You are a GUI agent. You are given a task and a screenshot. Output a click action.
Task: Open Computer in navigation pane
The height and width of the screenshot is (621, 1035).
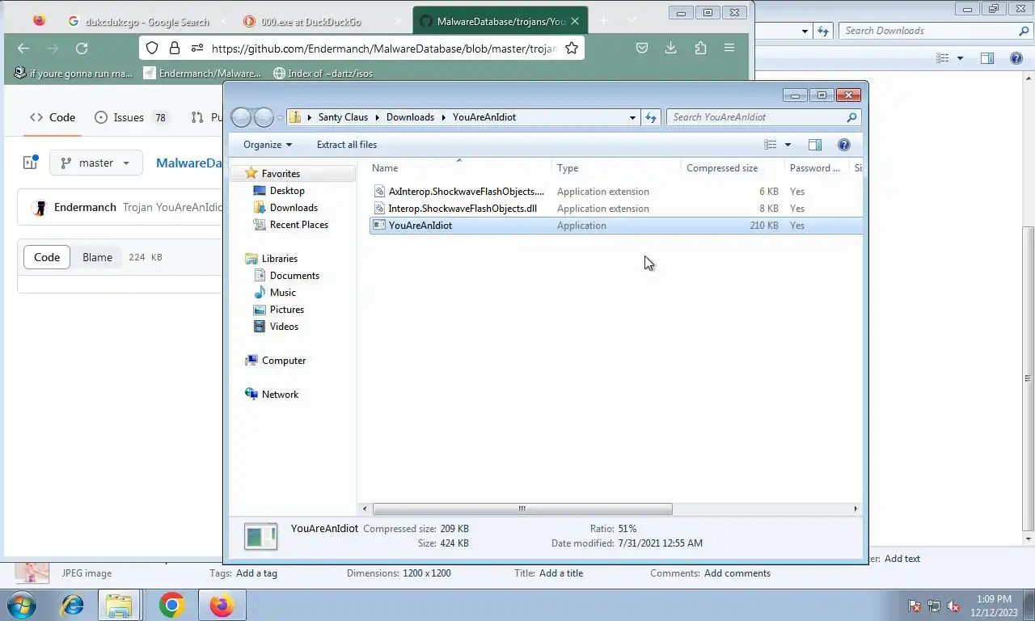pos(284,361)
